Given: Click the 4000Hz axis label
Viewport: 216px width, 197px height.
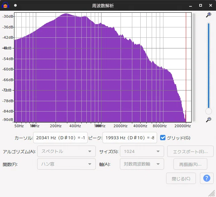Looking at the screenshot, I should 140,126.
